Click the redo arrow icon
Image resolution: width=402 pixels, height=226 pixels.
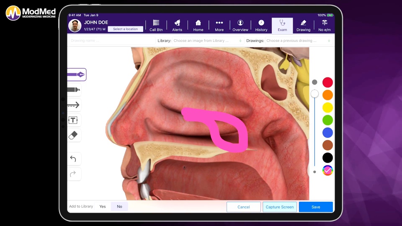coord(73,174)
